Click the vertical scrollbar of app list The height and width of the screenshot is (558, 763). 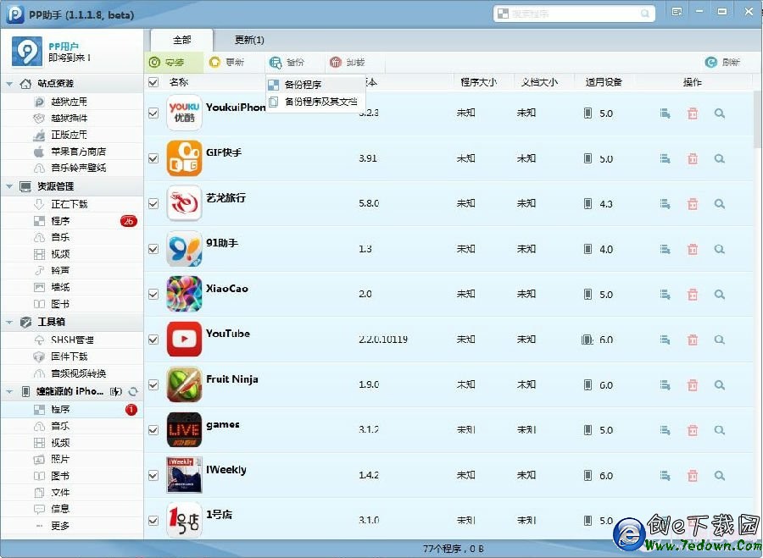758,119
